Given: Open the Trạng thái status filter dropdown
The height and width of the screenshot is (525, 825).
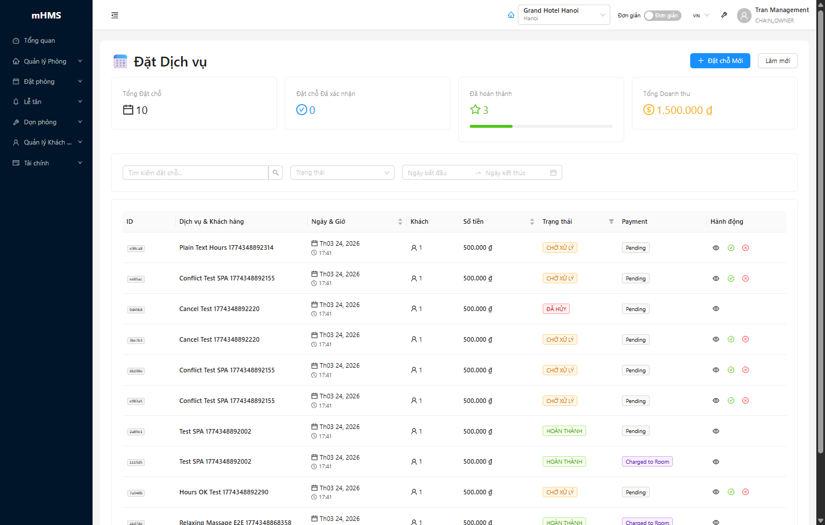Looking at the screenshot, I should click(x=342, y=173).
